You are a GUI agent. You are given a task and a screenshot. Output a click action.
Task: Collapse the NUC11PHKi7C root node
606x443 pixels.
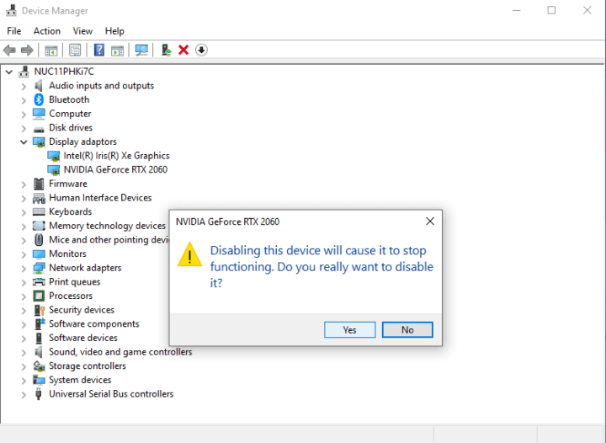9,72
